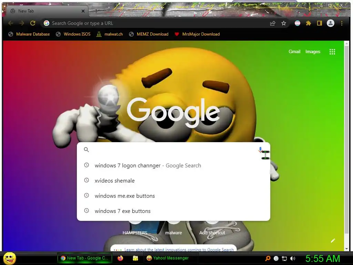Open the MEMZ Download bookmark
Image resolution: width=353 pixels, height=265 pixels.
coord(149,34)
